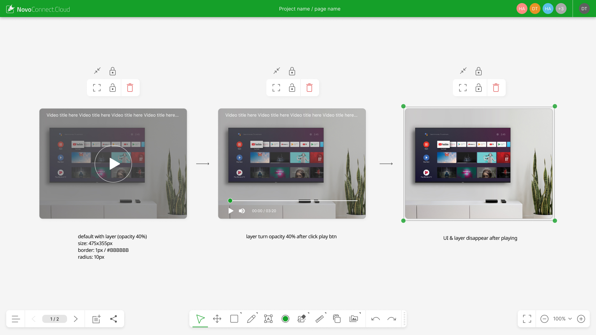Delete the selected third video

[x=496, y=88]
